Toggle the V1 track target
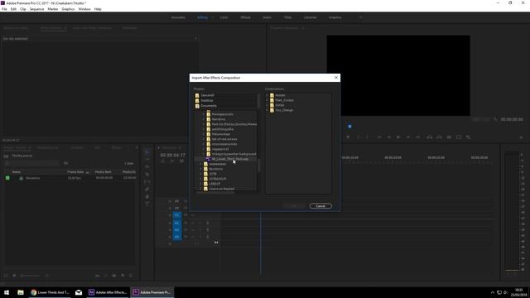Image resolution: width=530 pixels, height=298 pixels. click(176, 215)
